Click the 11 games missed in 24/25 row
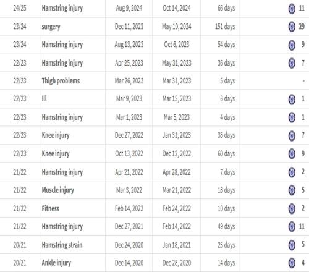 click(302, 8)
